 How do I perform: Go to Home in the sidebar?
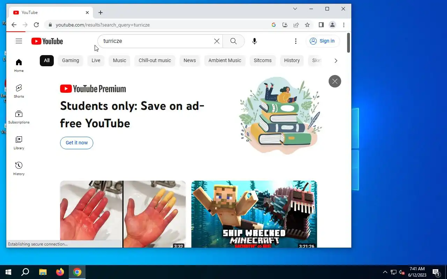pos(19,65)
